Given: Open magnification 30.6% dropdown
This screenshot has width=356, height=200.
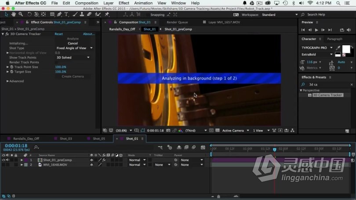Looking at the screenshot, I should click(x=124, y=131).
